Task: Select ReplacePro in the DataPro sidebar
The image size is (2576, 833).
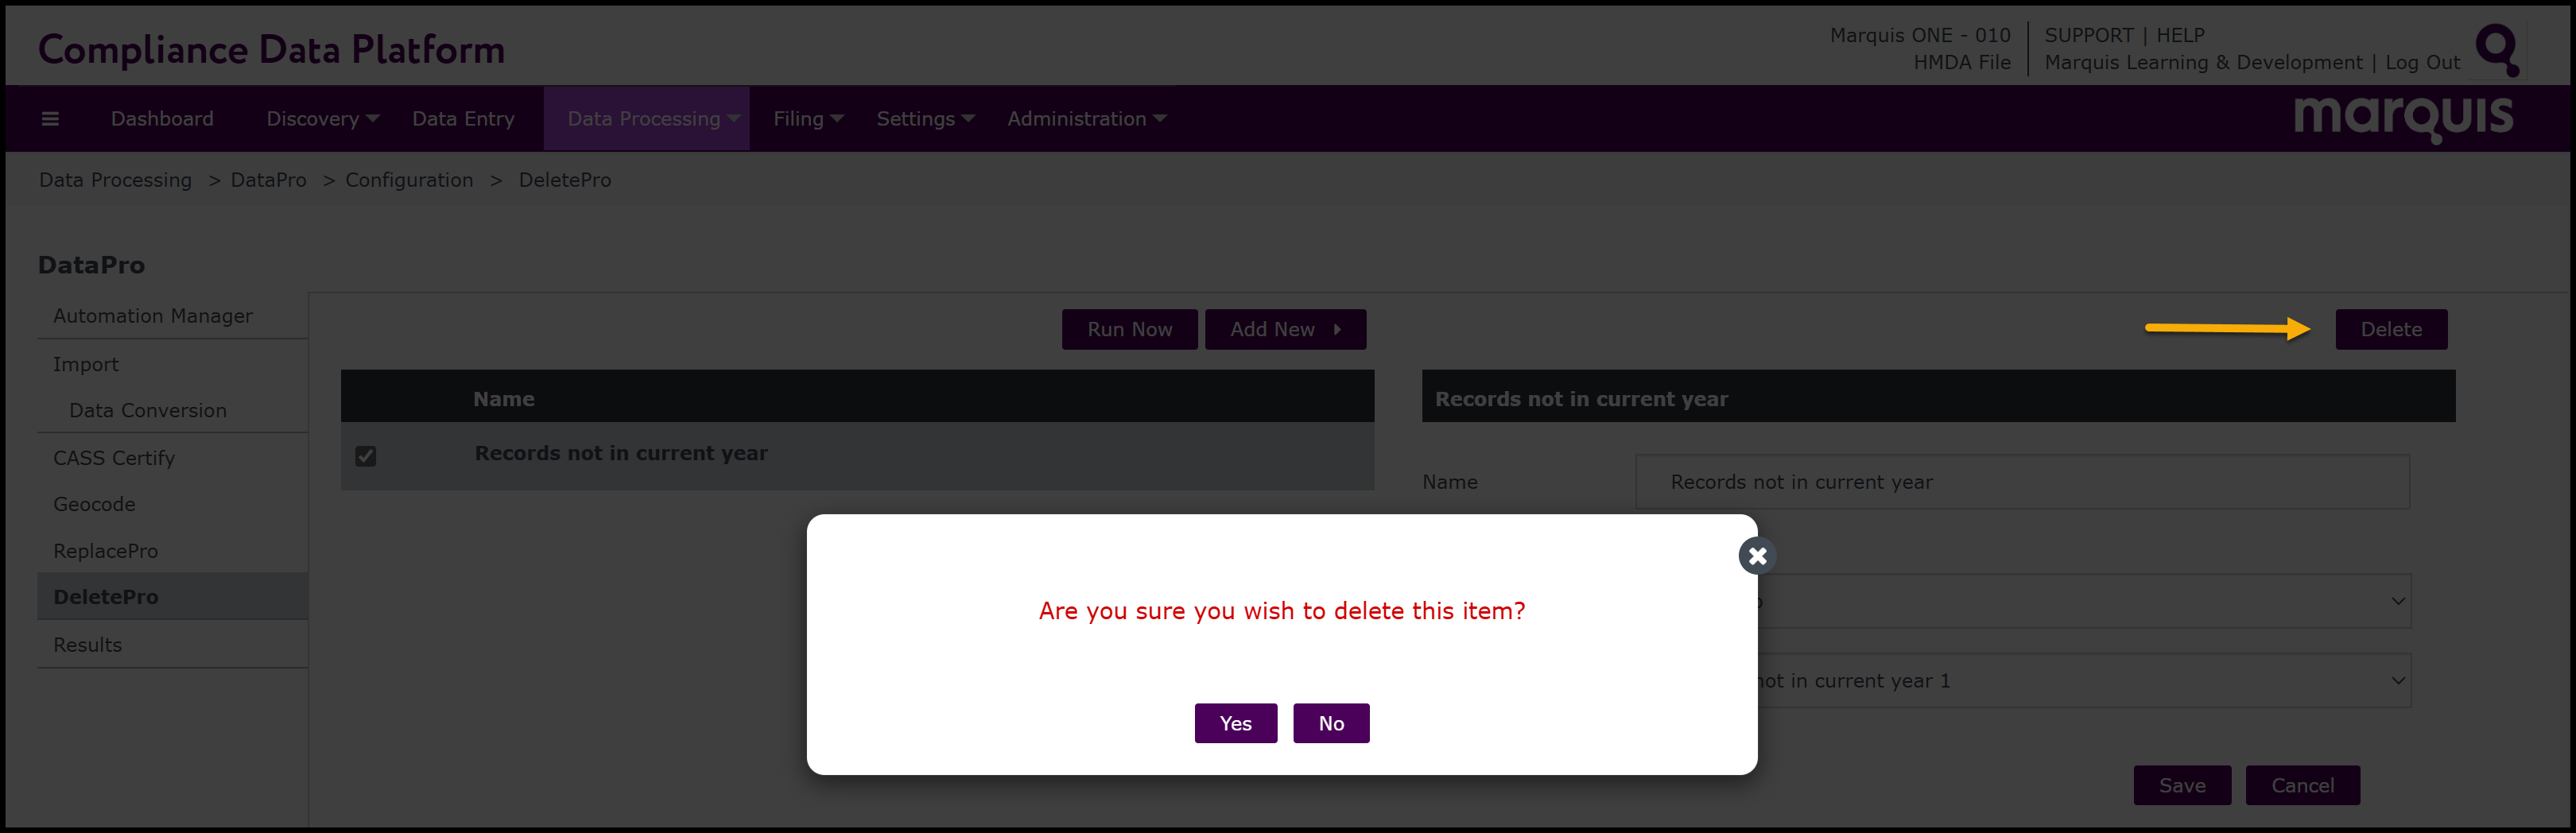Action: (x=106, y=551)
